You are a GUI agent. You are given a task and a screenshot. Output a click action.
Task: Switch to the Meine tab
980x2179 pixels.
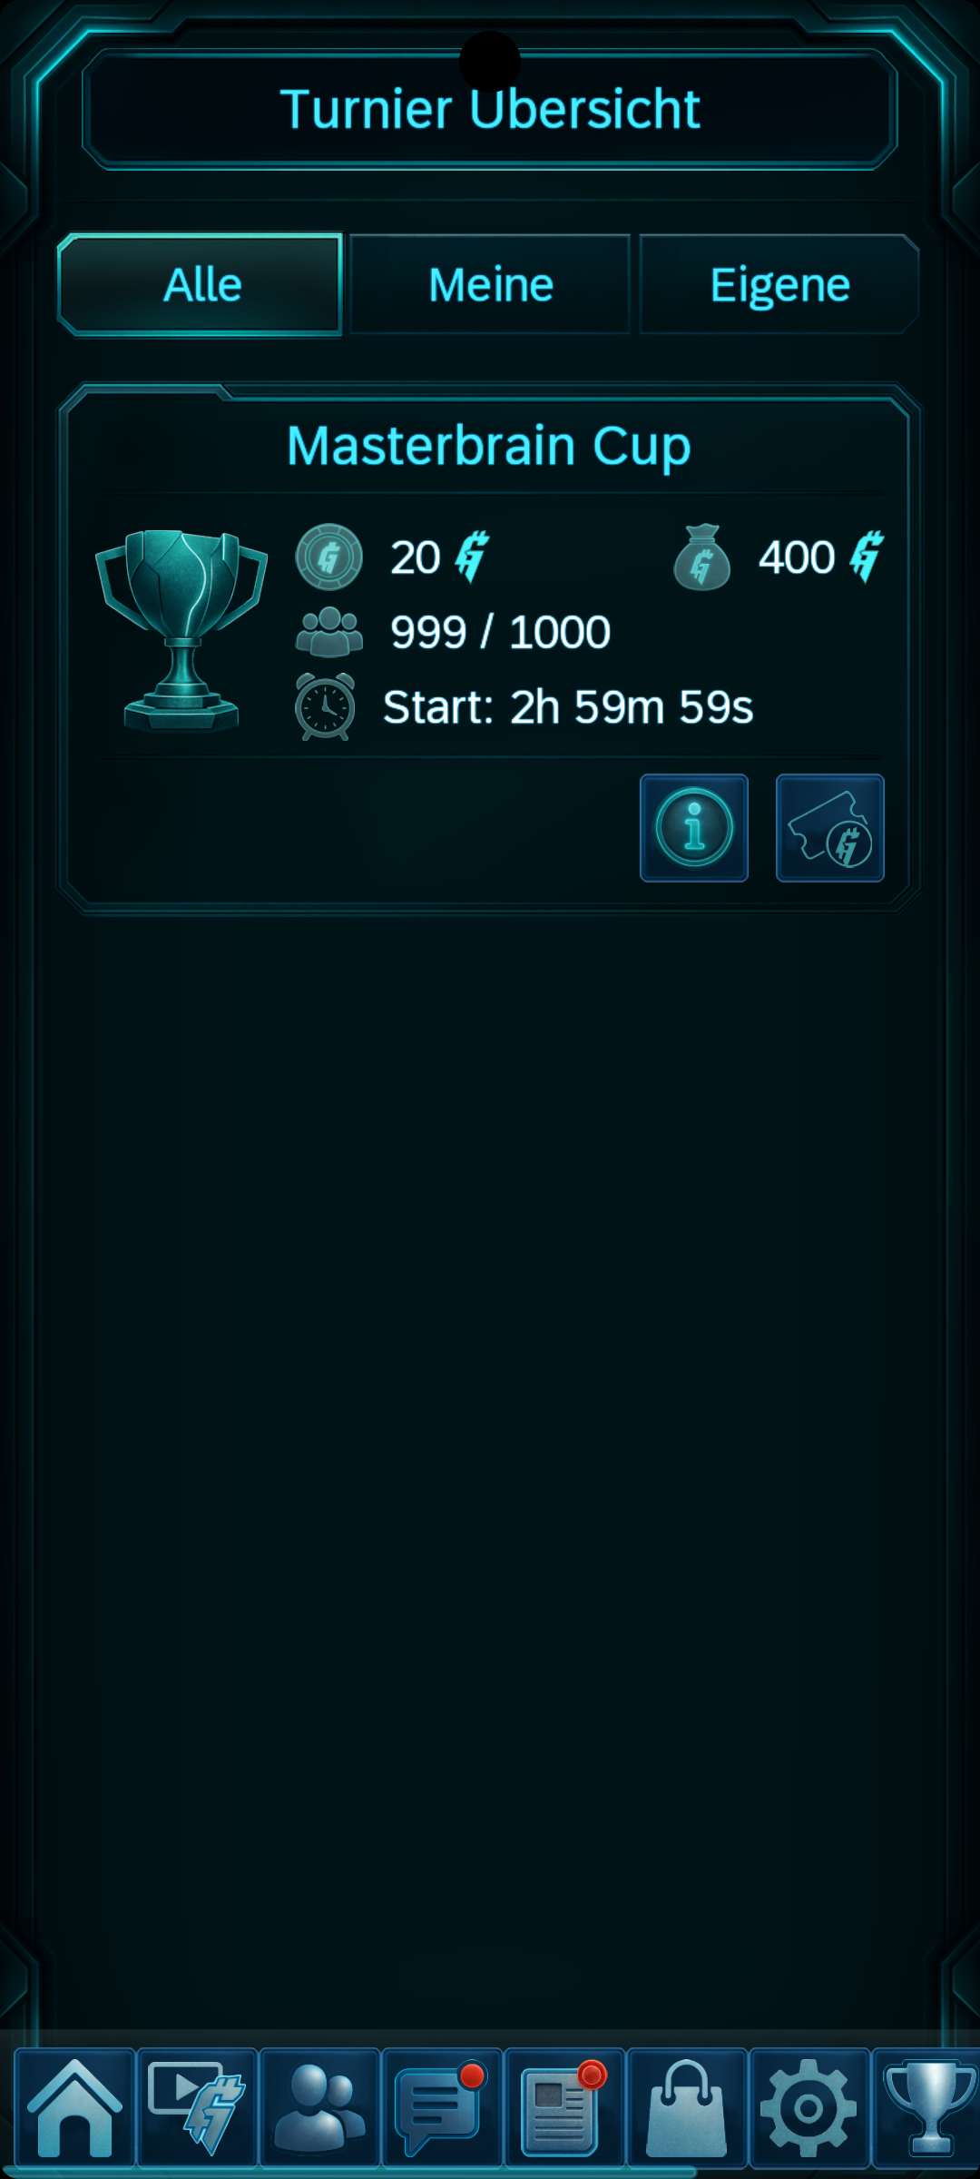click(490, 285)
